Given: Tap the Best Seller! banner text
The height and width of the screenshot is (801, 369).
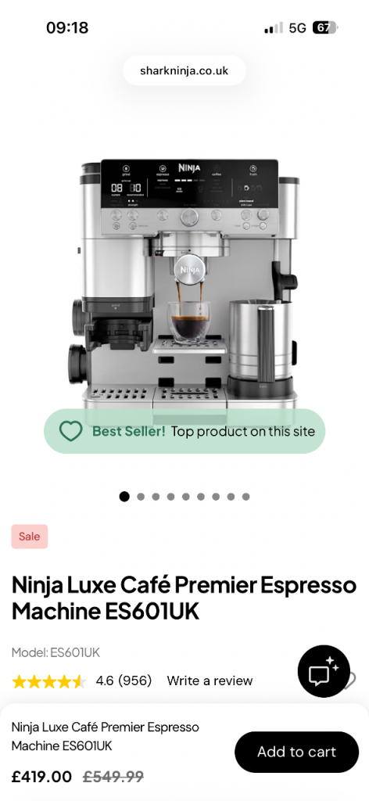Looking at the screenshot, I should tap(129, 431).
